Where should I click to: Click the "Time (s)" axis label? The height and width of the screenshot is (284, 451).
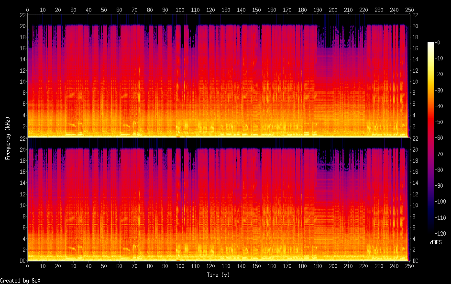(217, 274)
